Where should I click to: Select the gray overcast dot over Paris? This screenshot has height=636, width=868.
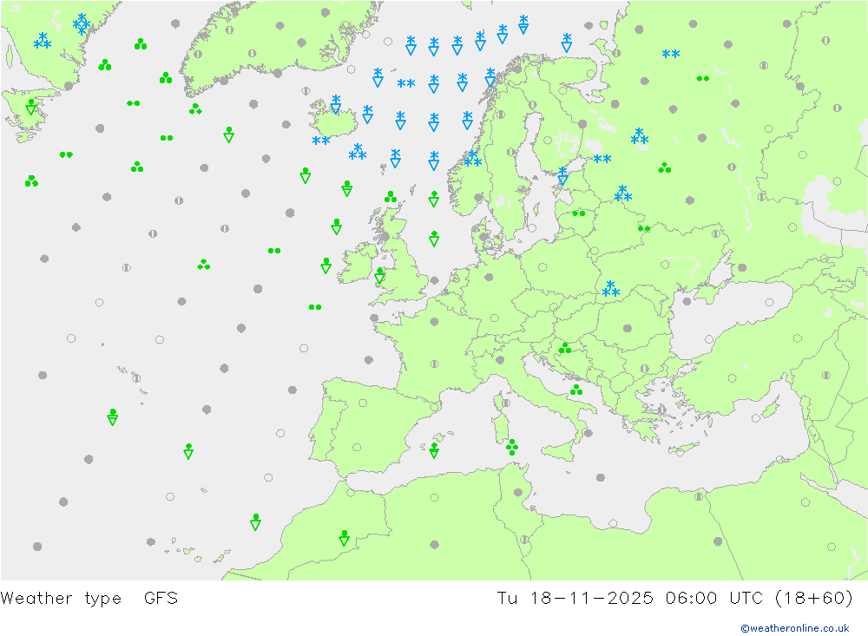click(435, 322)
